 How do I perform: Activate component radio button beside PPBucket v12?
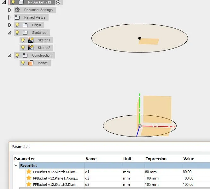point(58,2)
